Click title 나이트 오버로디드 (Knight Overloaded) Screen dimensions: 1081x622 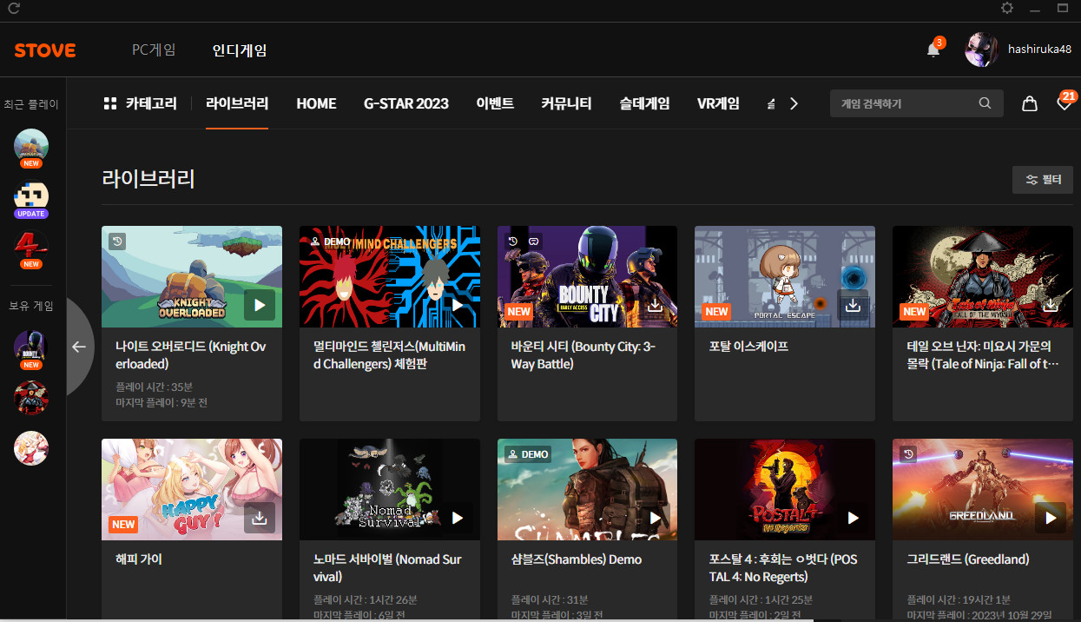point(192,355)
